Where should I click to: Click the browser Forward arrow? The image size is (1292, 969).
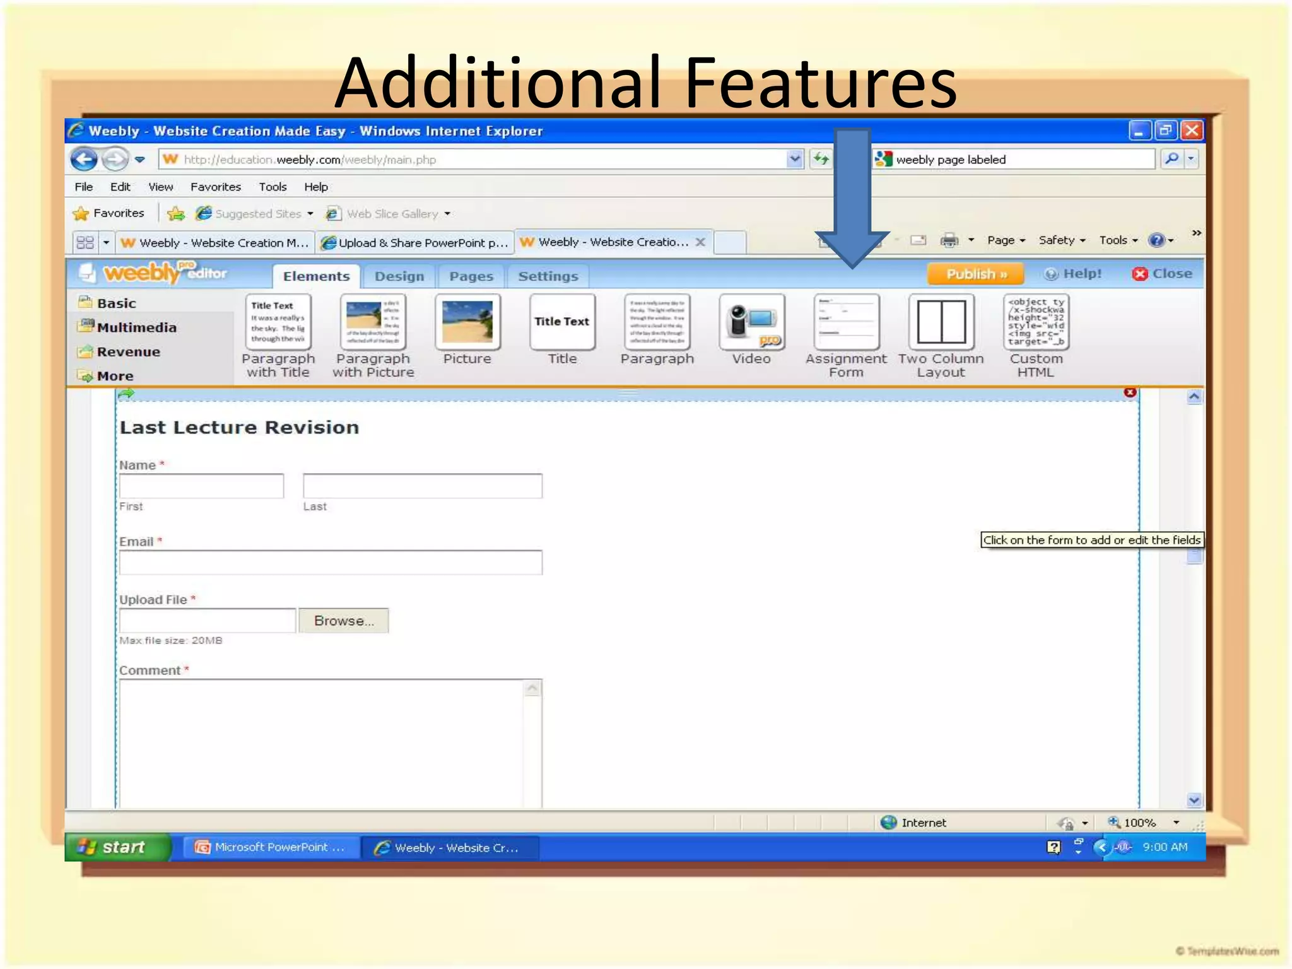pyautogui.click(x=115, y=159)
